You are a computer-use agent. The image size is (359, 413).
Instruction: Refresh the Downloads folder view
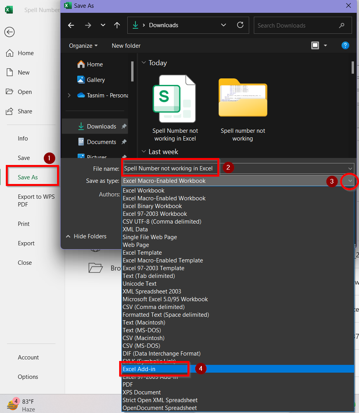pyautogui.click(x=240, y=25)
